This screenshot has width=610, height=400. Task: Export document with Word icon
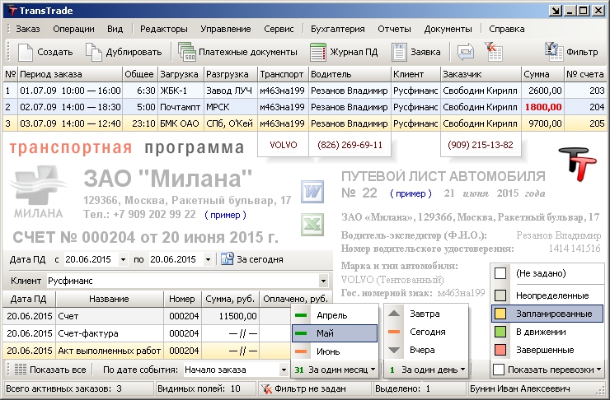[312, 192]
